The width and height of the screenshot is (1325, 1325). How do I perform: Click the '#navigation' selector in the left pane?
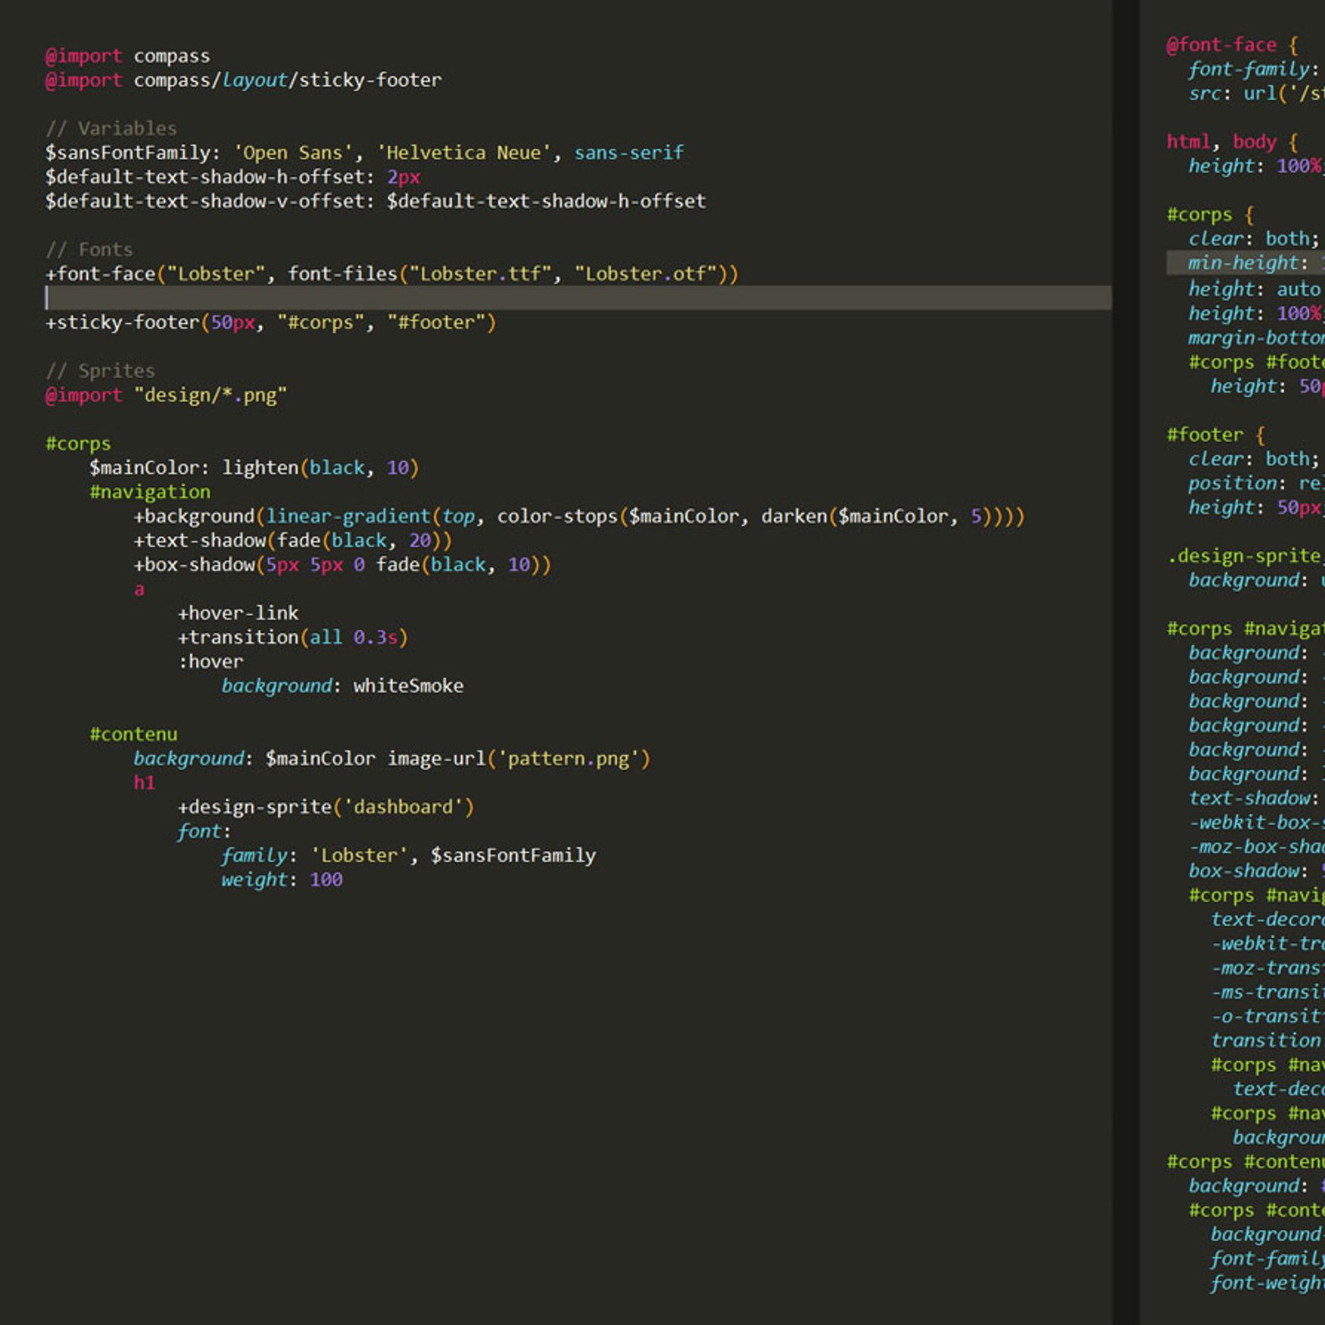click(150, 492)
